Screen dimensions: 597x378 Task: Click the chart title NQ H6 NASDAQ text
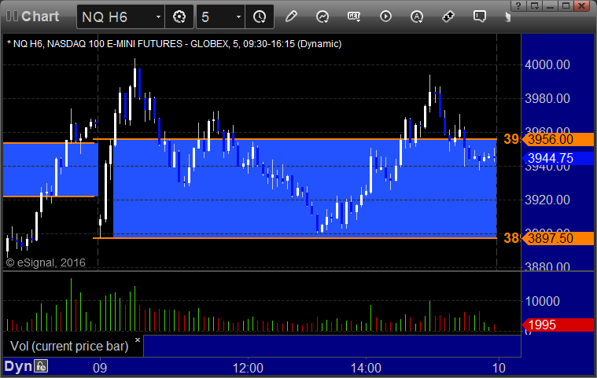click(174, 44)
